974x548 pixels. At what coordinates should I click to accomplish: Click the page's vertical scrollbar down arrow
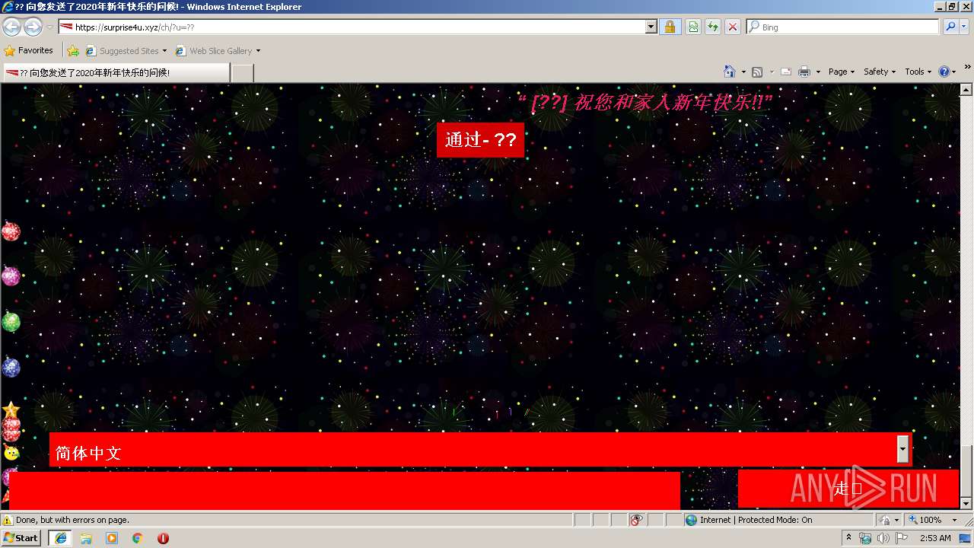966,503
